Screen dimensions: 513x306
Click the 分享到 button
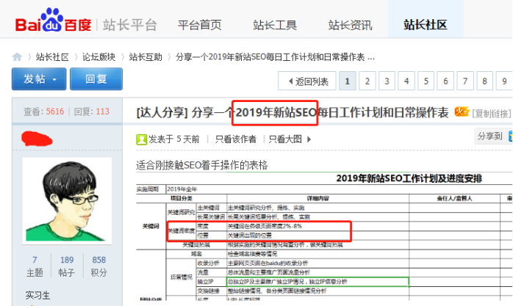(x=493, y=136)
